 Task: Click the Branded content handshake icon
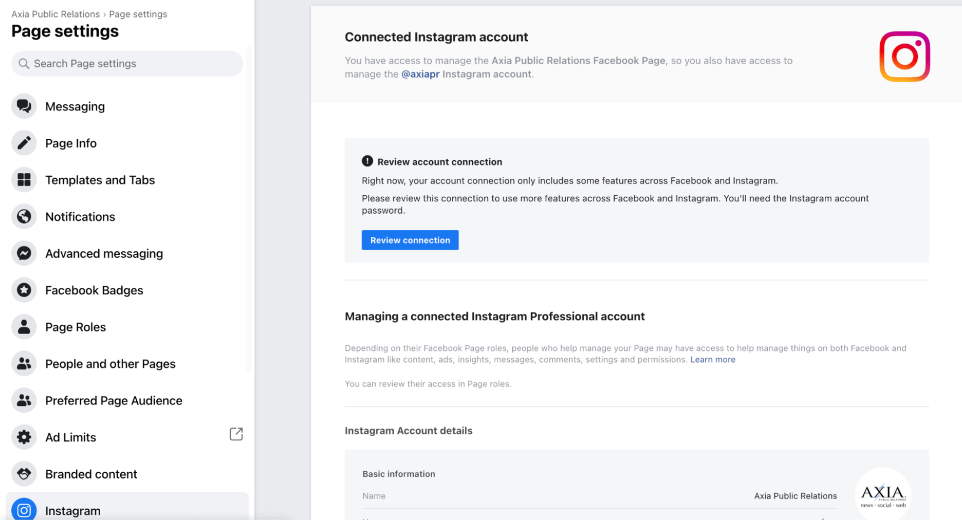24,474
